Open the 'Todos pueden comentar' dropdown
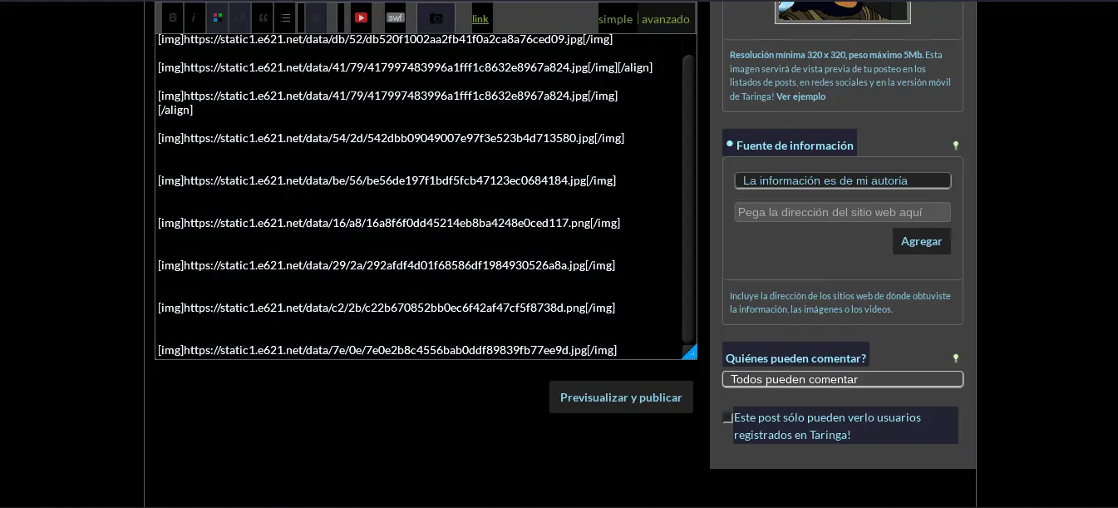1118x508 pixels. 843,379
